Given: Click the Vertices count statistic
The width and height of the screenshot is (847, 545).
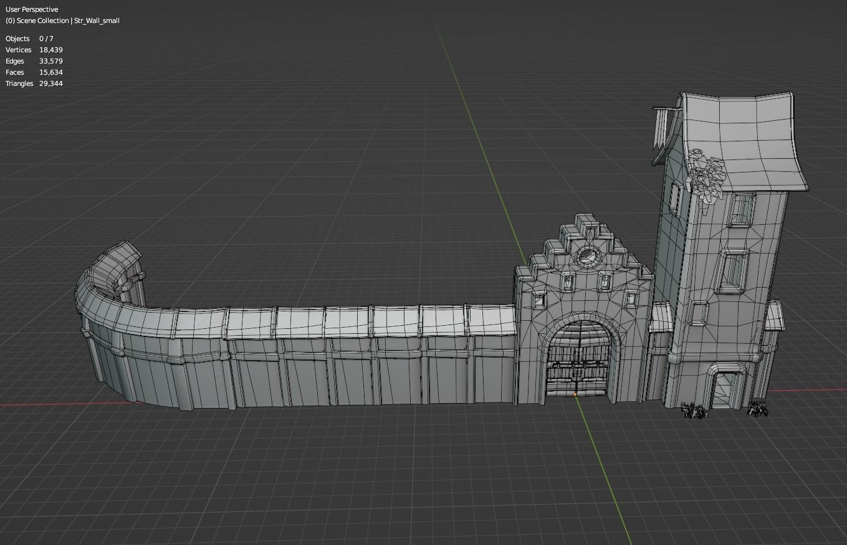Looking at the screenshot, I should [x=34, y=50].
